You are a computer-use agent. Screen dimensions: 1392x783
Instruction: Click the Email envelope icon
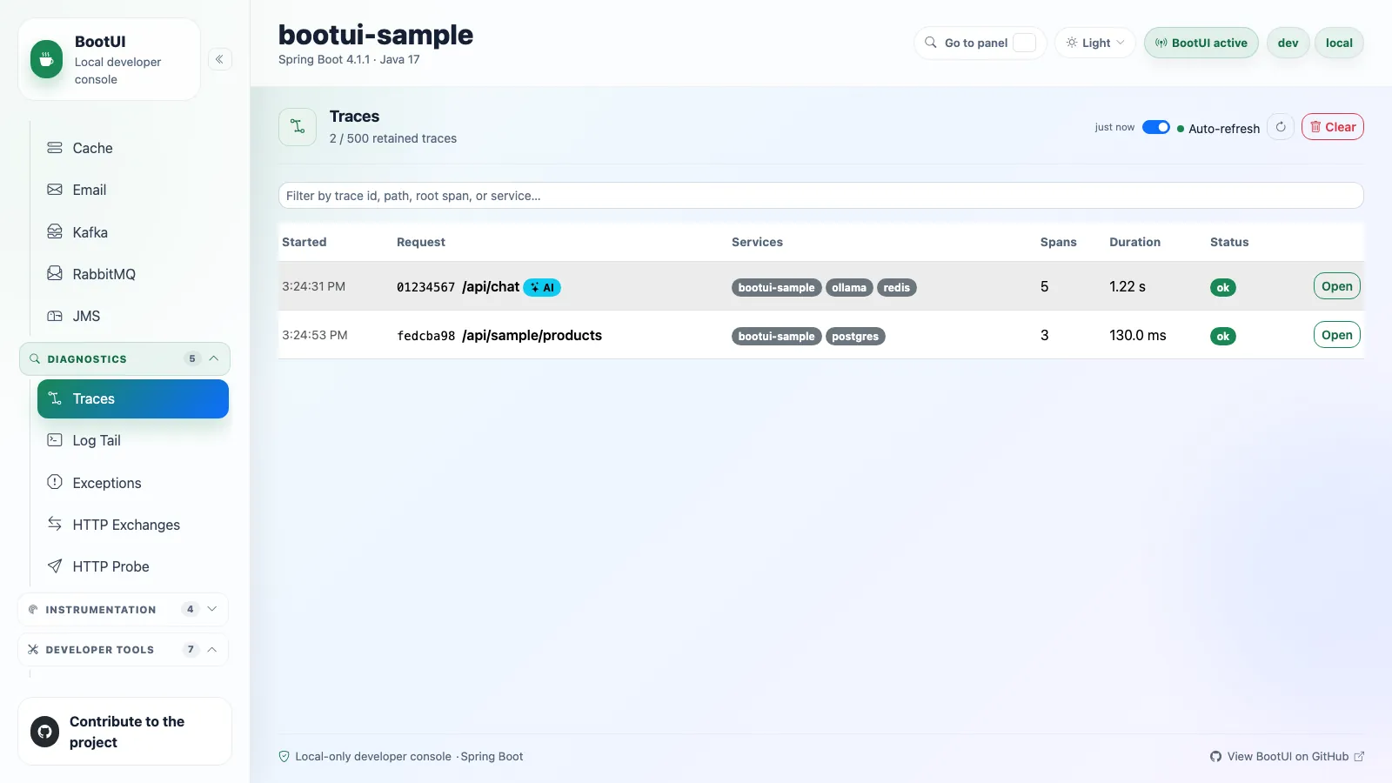[x=55, y=190]
